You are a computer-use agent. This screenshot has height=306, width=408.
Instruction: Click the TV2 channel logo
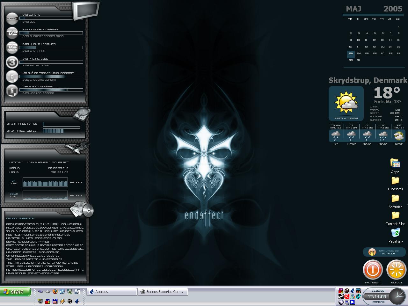(12, 33)
